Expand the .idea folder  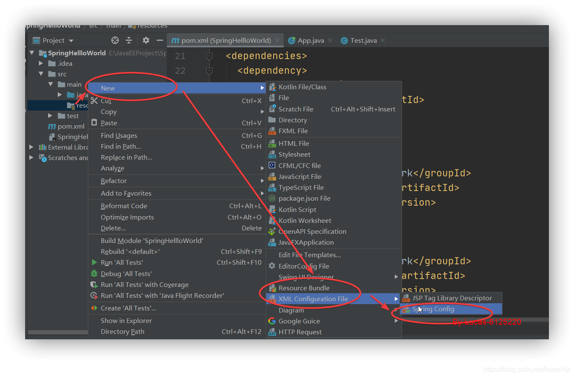click(41, 63)
